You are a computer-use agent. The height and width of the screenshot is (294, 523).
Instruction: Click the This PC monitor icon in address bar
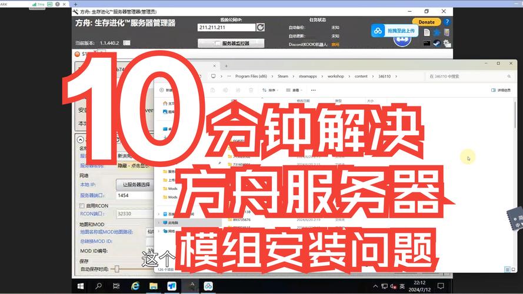coord(213,76)
